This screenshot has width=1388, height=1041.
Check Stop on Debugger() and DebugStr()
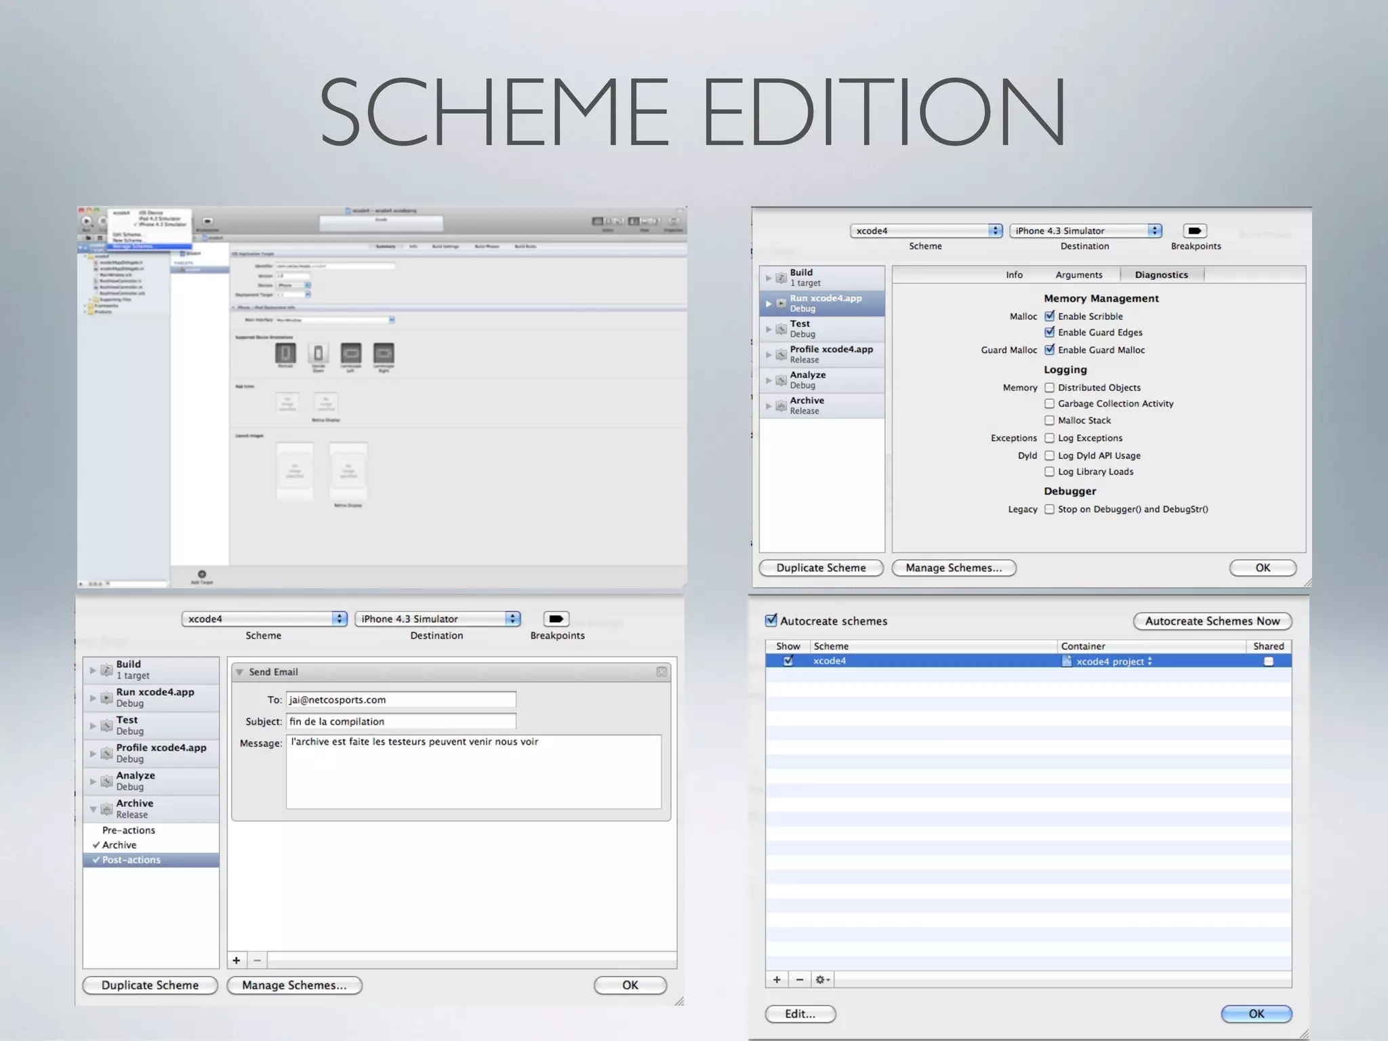tap(1049, 509)
